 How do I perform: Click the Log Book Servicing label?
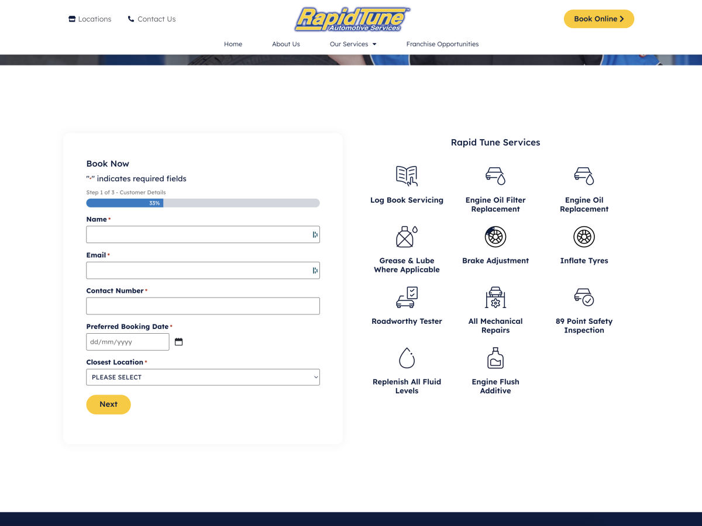tap(407, 200)
